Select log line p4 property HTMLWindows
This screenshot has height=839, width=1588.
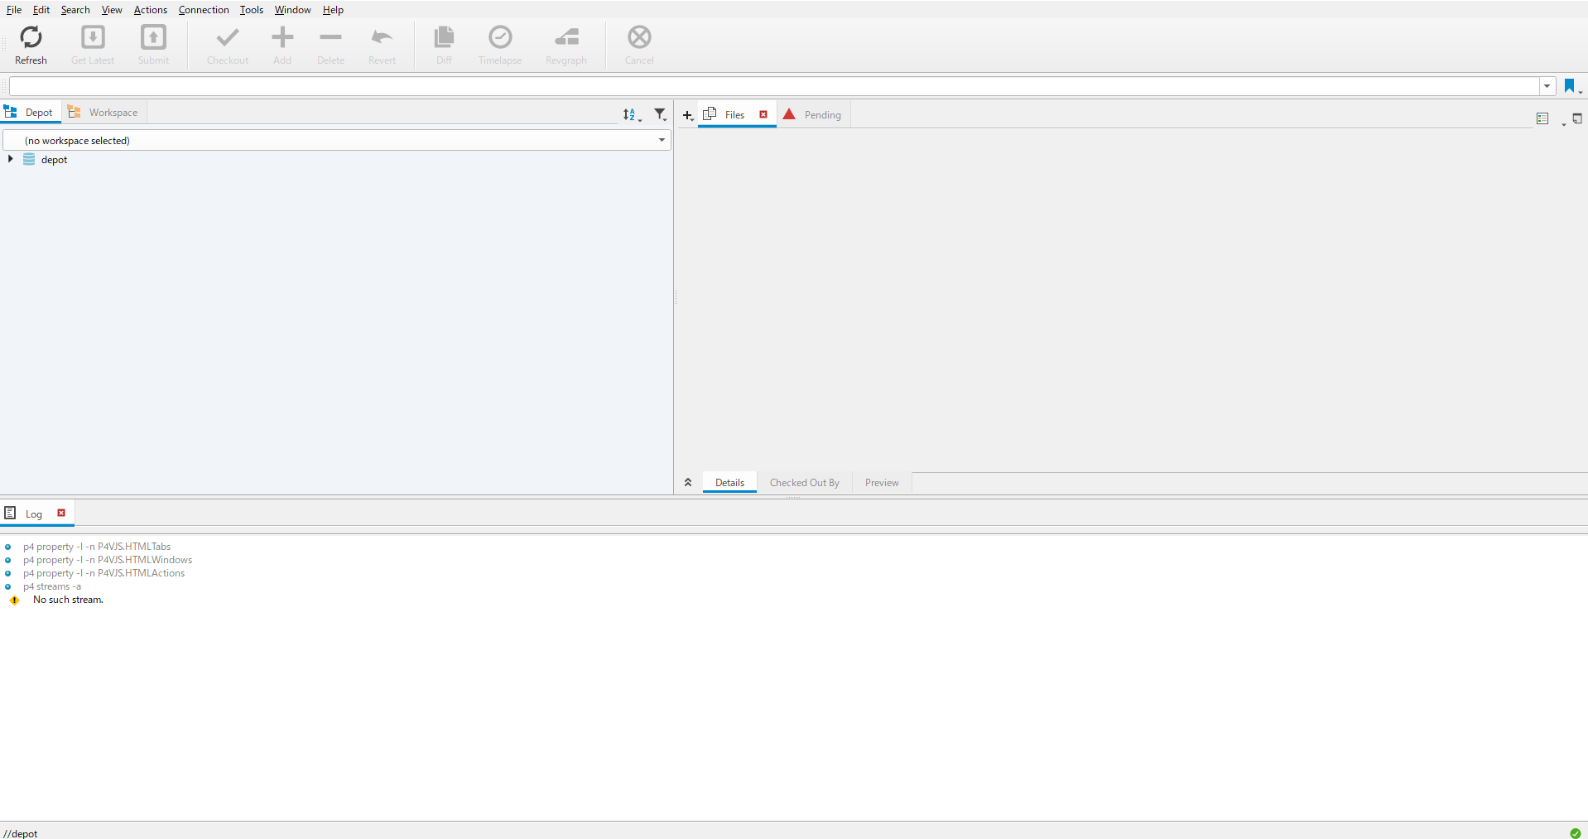point(108,560)
